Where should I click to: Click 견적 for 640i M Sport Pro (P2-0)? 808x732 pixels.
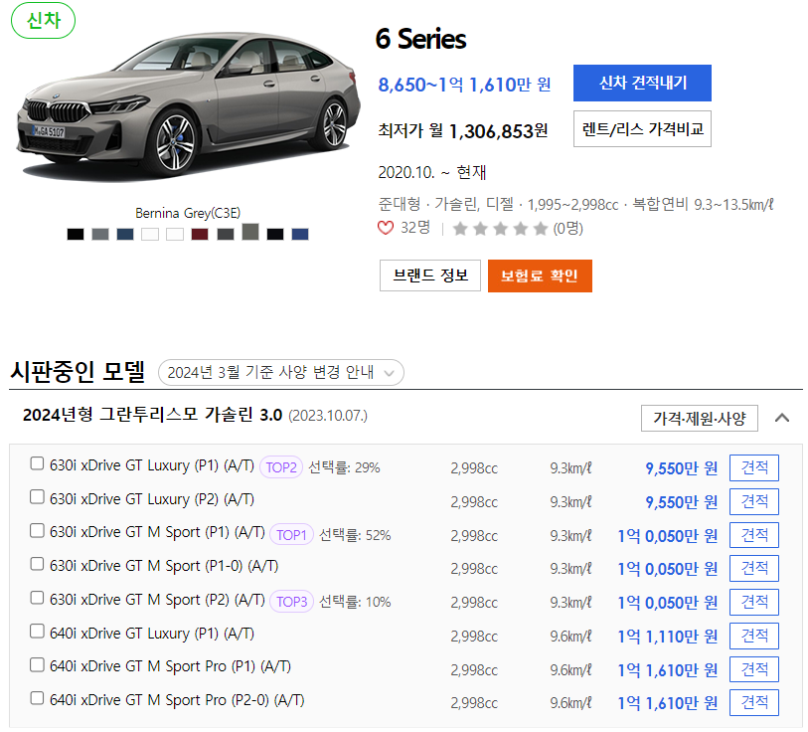[x=754, y=702]
